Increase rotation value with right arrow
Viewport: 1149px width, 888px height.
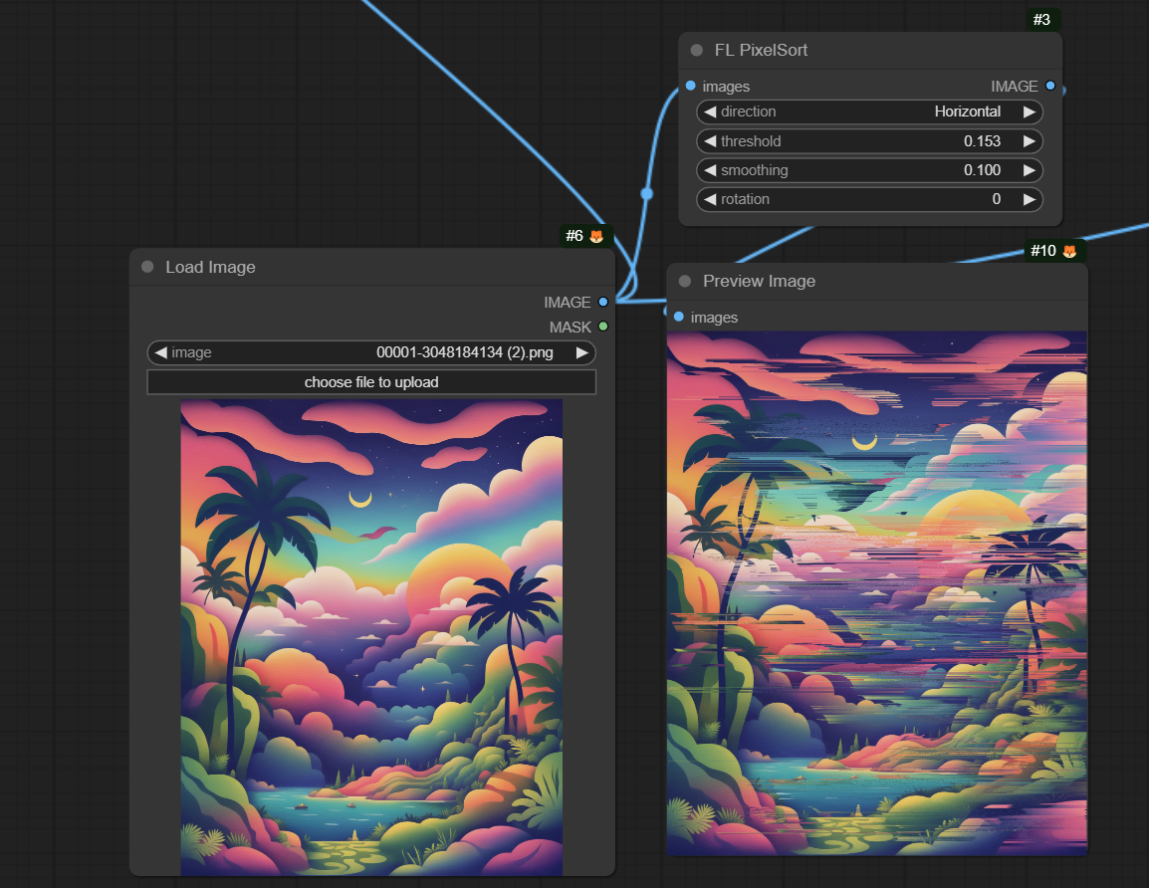1029,199
